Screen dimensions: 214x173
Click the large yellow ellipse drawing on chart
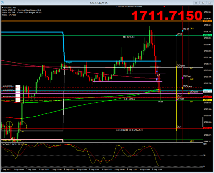pyautogui.click(x=23, y=127)
